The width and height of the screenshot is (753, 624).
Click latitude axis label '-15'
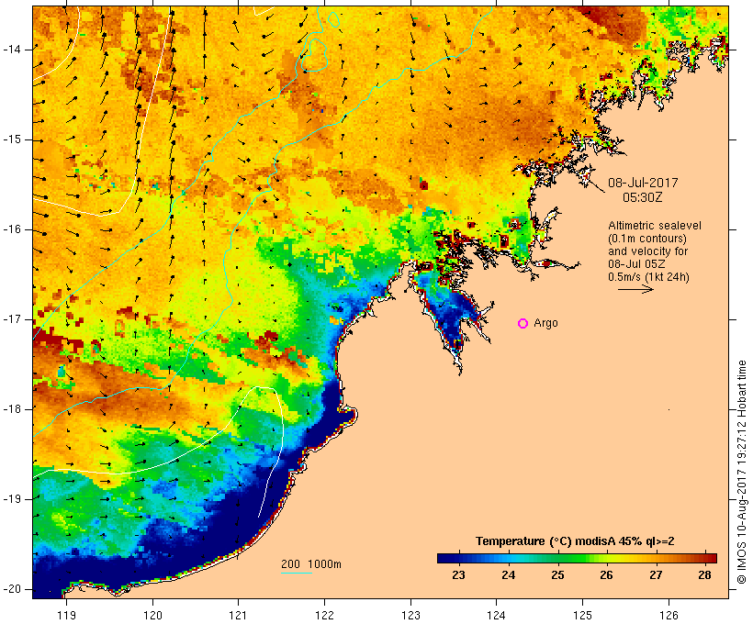(x=12, y=139)
